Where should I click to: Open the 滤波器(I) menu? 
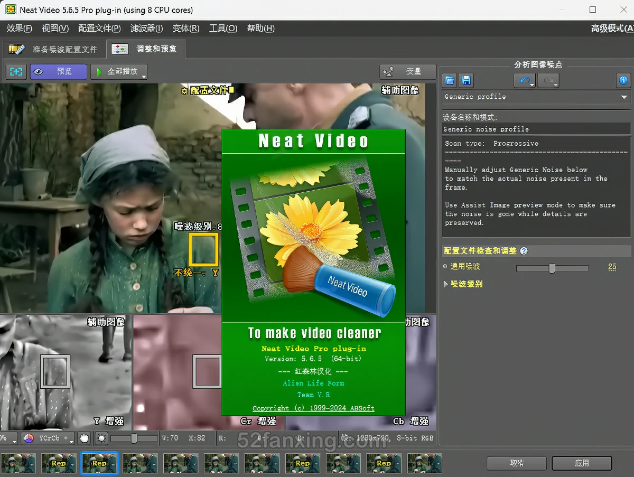point(146,28)
